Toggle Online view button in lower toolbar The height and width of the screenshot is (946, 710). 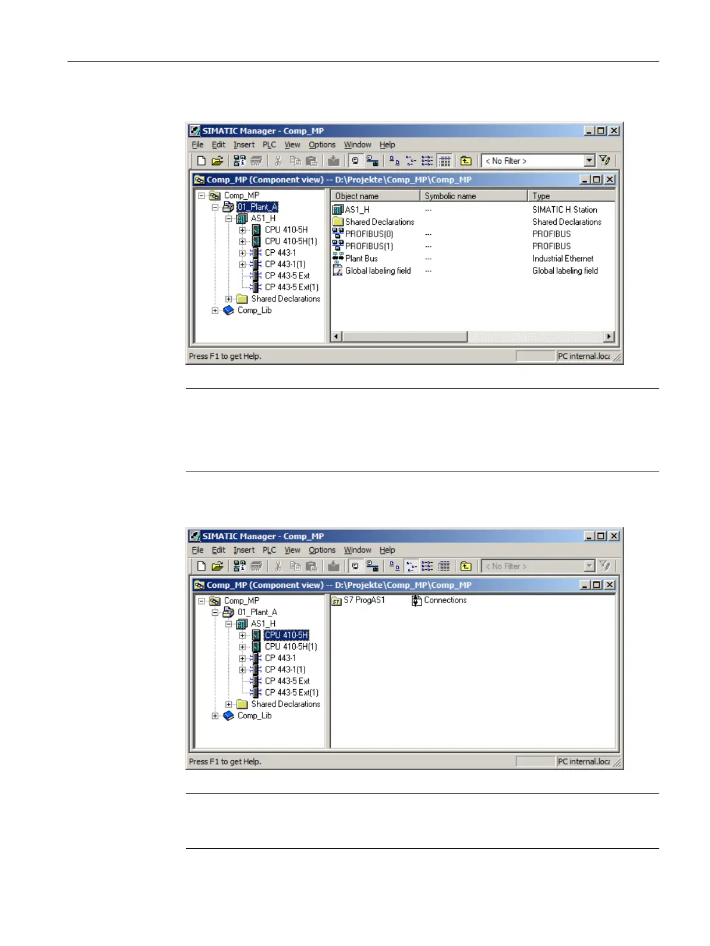(x=356, y=566)
